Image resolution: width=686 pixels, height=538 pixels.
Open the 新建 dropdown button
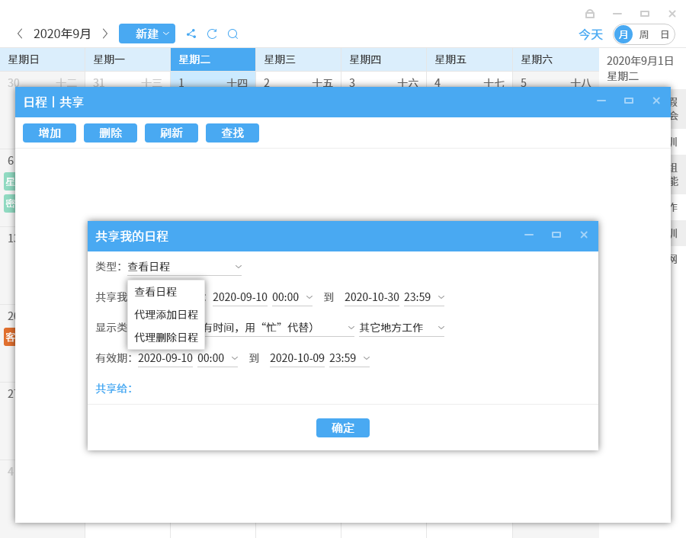(147, 34)
